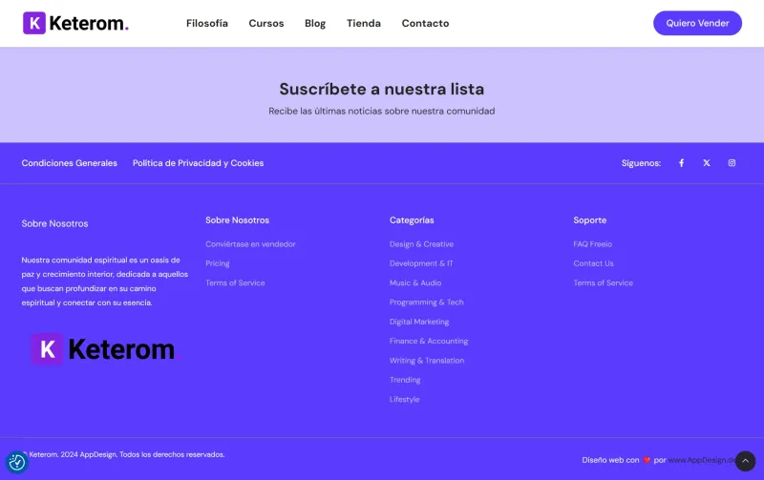
Task: Click the red heart icon in footer
Action: [647, 460]
